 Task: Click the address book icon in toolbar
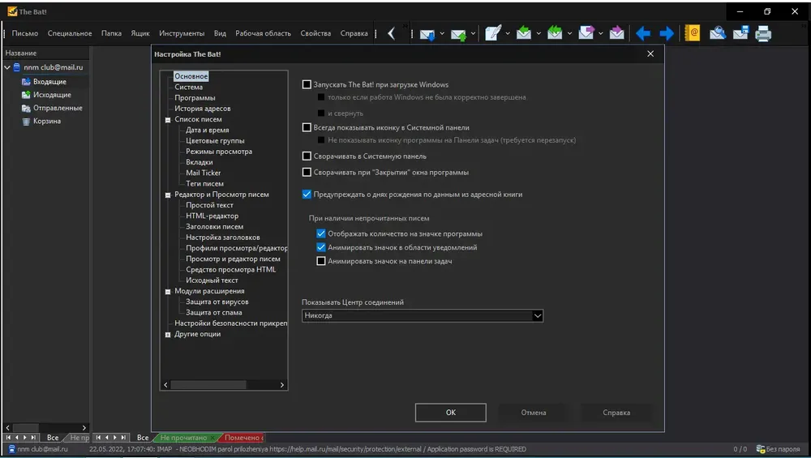(x=692, y=33)
